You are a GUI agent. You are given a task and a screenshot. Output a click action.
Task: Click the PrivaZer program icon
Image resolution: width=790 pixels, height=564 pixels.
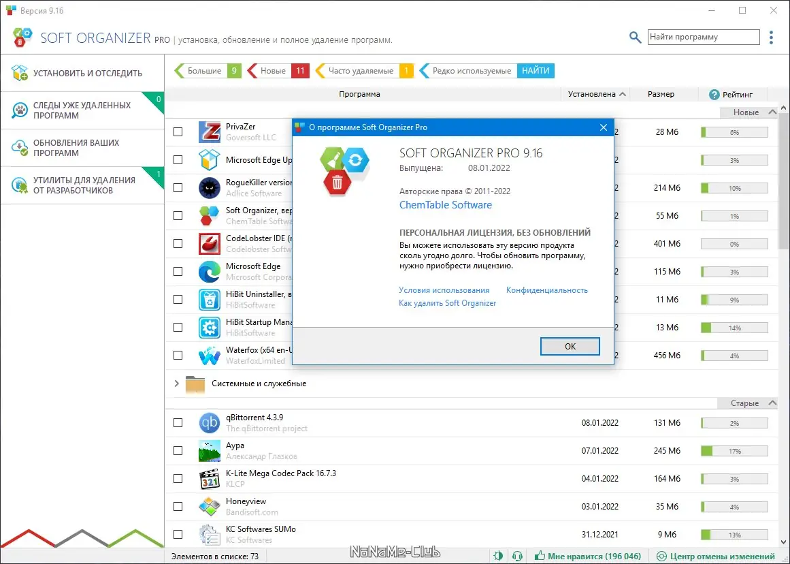click(x=209, y=132)
